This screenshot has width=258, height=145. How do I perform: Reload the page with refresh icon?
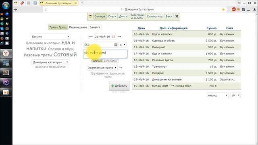coord(46,10)
